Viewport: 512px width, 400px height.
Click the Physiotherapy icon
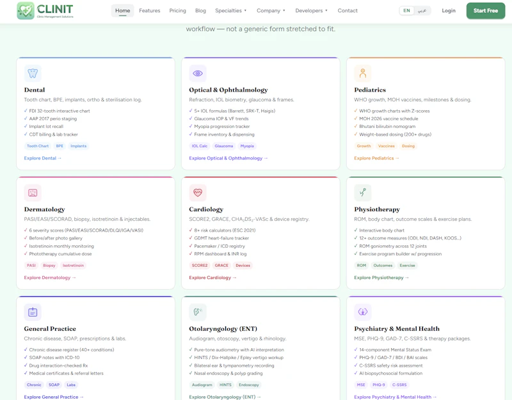[x=363, y=193]
